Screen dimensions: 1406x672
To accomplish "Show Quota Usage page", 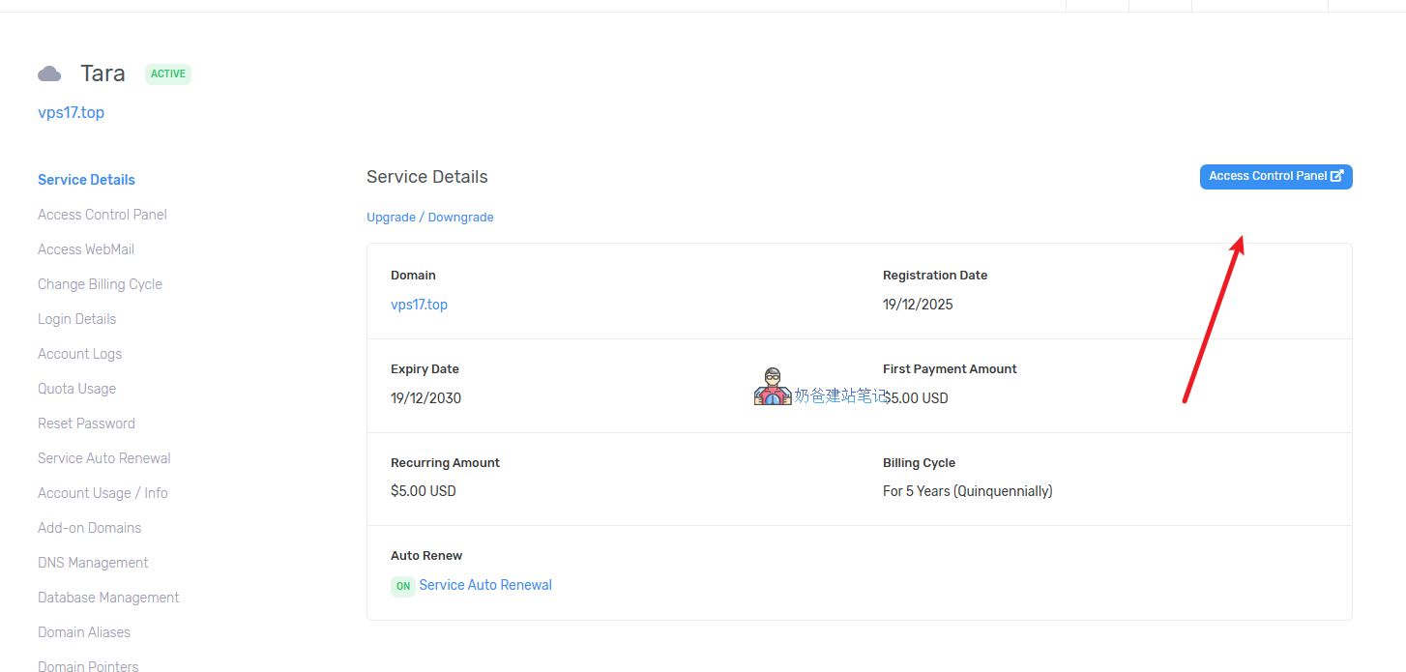I will pyautogui.click(x=76, y=389).
